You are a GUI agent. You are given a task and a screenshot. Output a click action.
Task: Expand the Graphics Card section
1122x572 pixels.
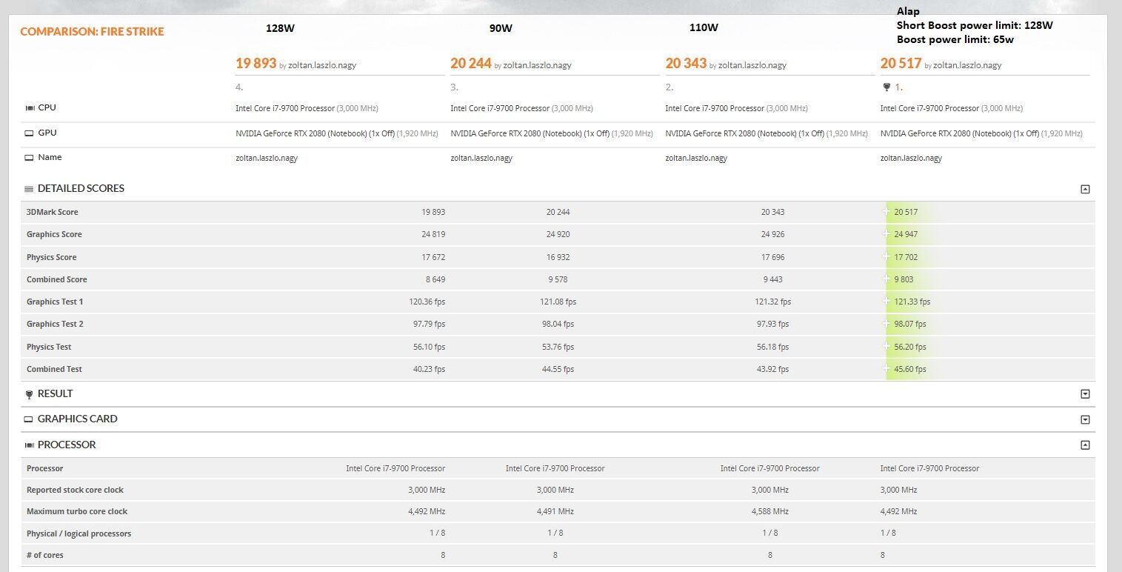point(1085,420)
